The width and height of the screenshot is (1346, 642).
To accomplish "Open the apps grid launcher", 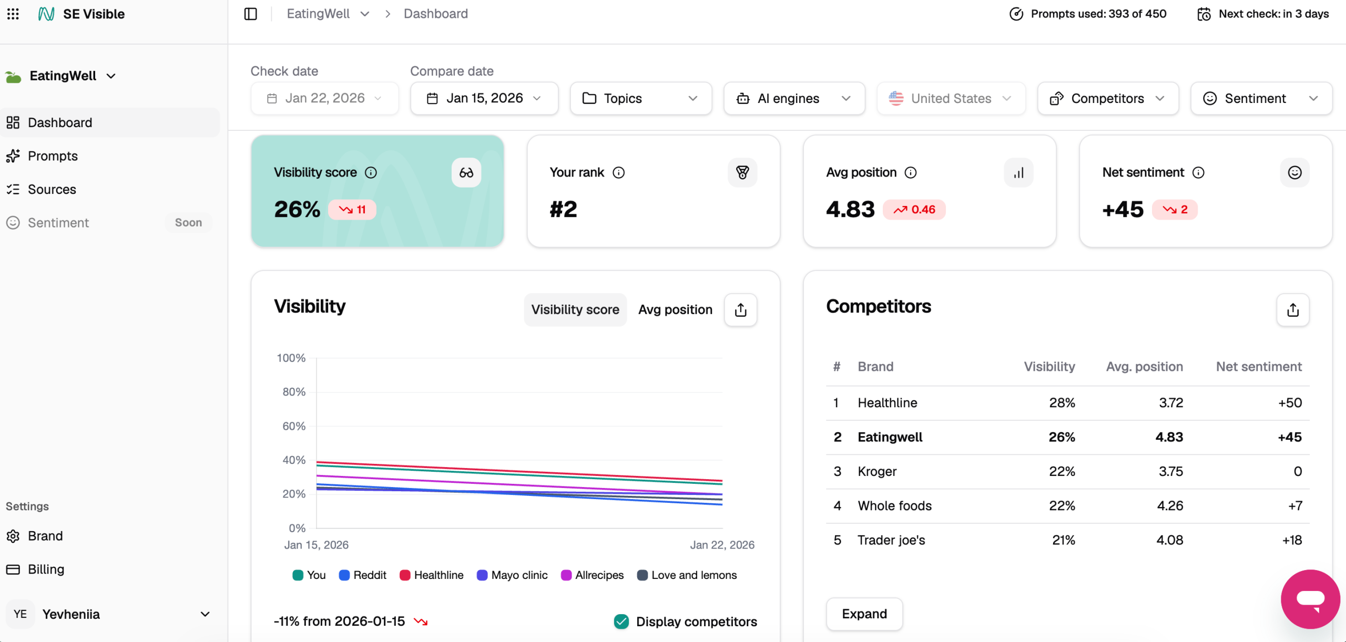I will point(13,14).
